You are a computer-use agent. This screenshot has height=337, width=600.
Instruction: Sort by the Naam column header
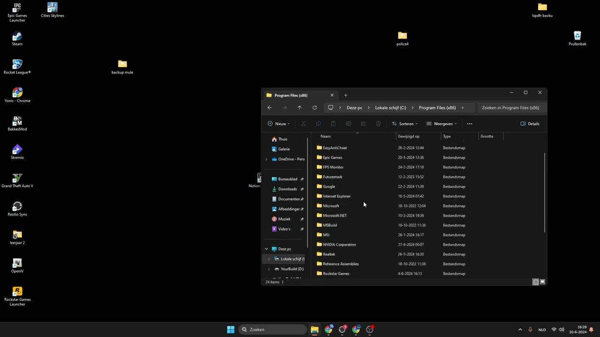(357, 136)
